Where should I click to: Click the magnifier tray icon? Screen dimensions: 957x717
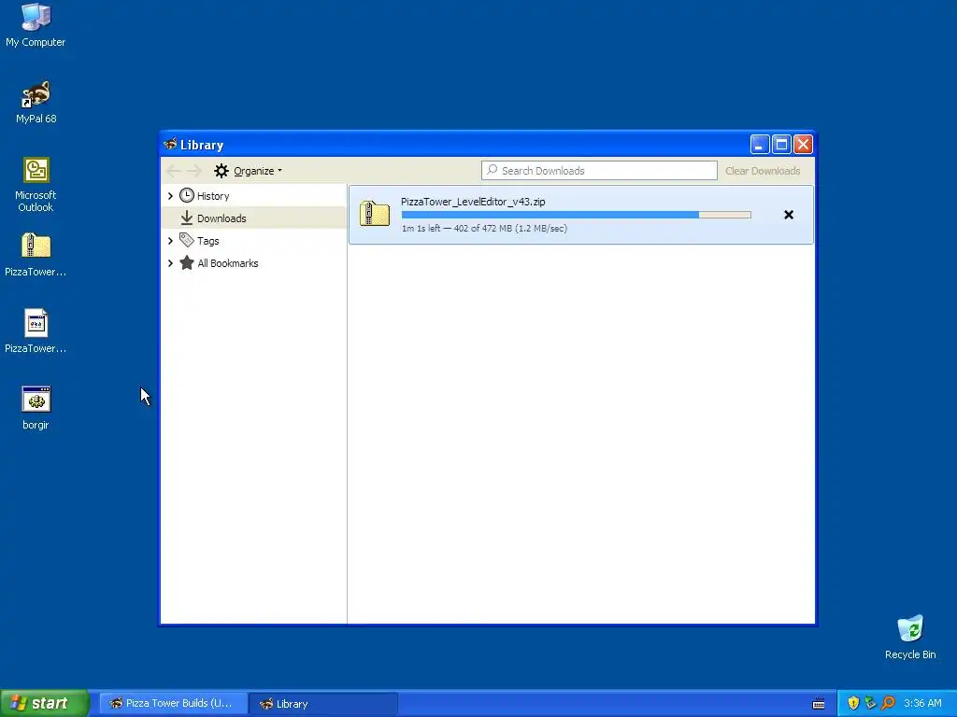pyautogui.click(x=888, y=703)
